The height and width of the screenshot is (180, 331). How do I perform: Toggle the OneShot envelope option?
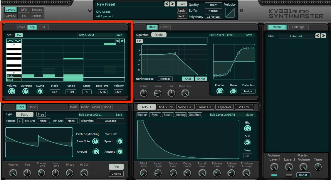tap(195, 115)
